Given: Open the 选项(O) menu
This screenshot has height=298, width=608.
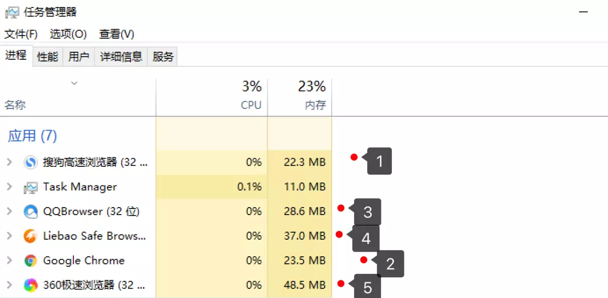Looking at the screenshot, I should coord(68,34).
